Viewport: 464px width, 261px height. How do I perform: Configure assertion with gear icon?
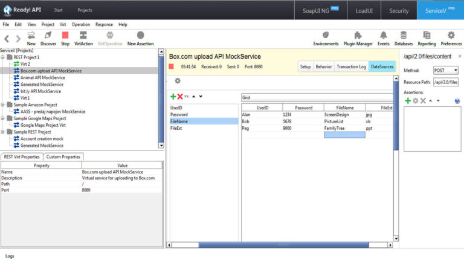416,101
